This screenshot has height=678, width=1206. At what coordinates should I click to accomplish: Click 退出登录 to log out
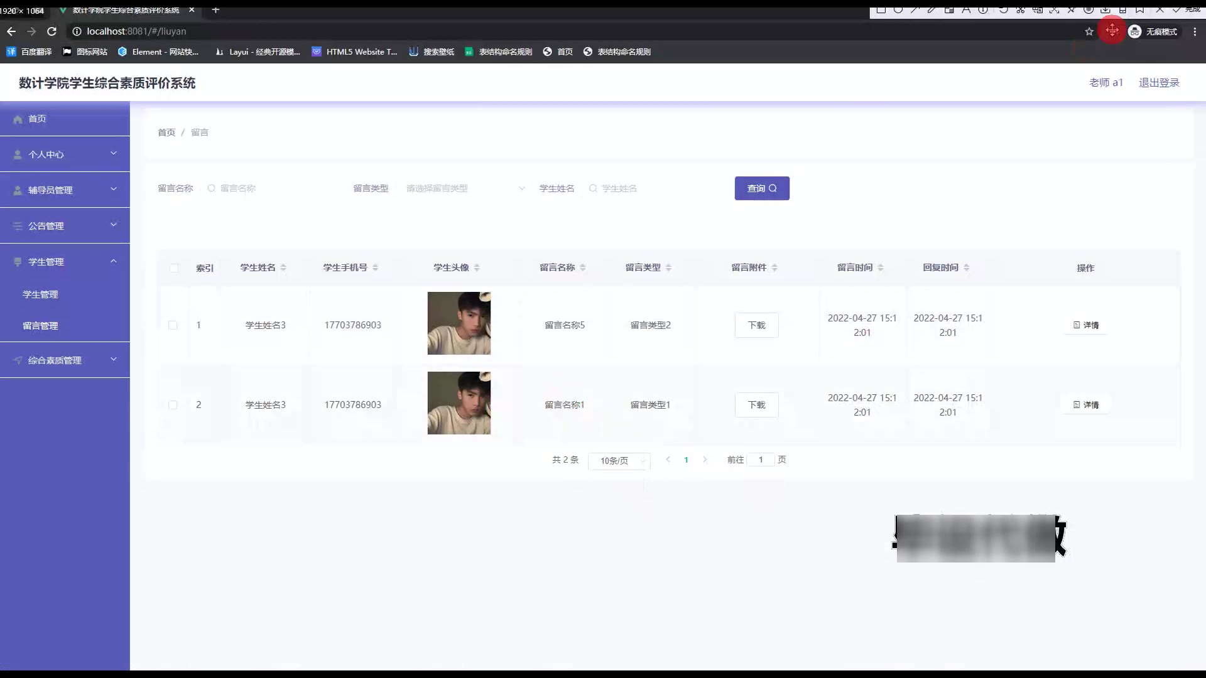pyautogui.click(x=1159, y=83)
